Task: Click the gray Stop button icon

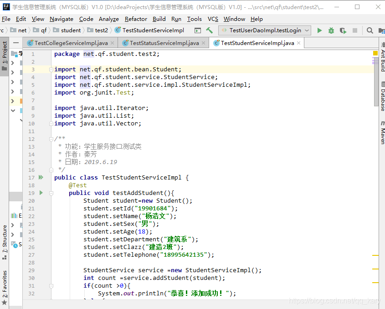Action: tap(355, 30)
